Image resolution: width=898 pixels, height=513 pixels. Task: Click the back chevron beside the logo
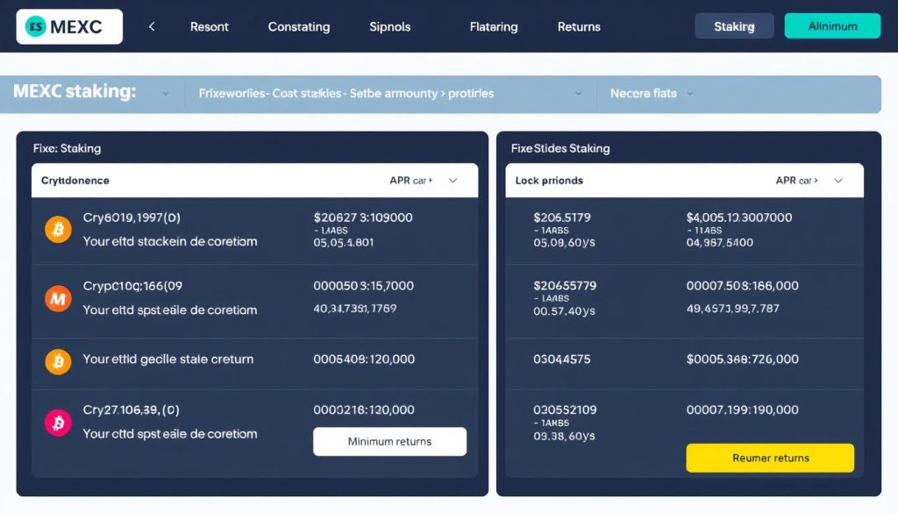pos(151,25)
